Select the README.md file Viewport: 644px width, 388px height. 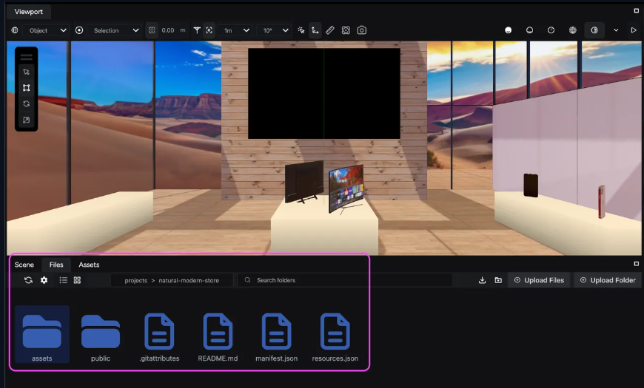coord(218,338)
